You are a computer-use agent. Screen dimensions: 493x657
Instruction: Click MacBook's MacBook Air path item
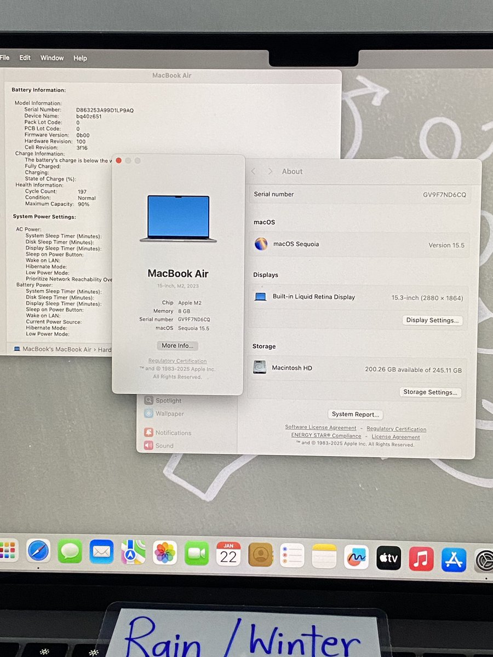point(53,349)
